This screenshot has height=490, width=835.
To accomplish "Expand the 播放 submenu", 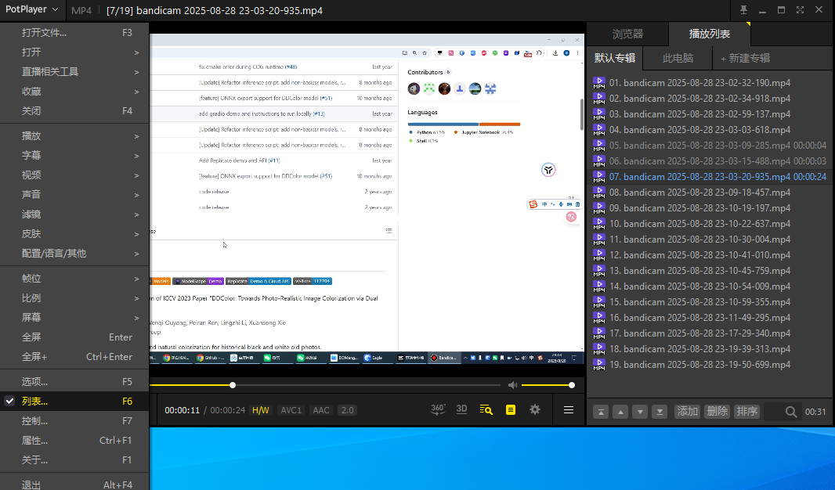I will 74,136.
